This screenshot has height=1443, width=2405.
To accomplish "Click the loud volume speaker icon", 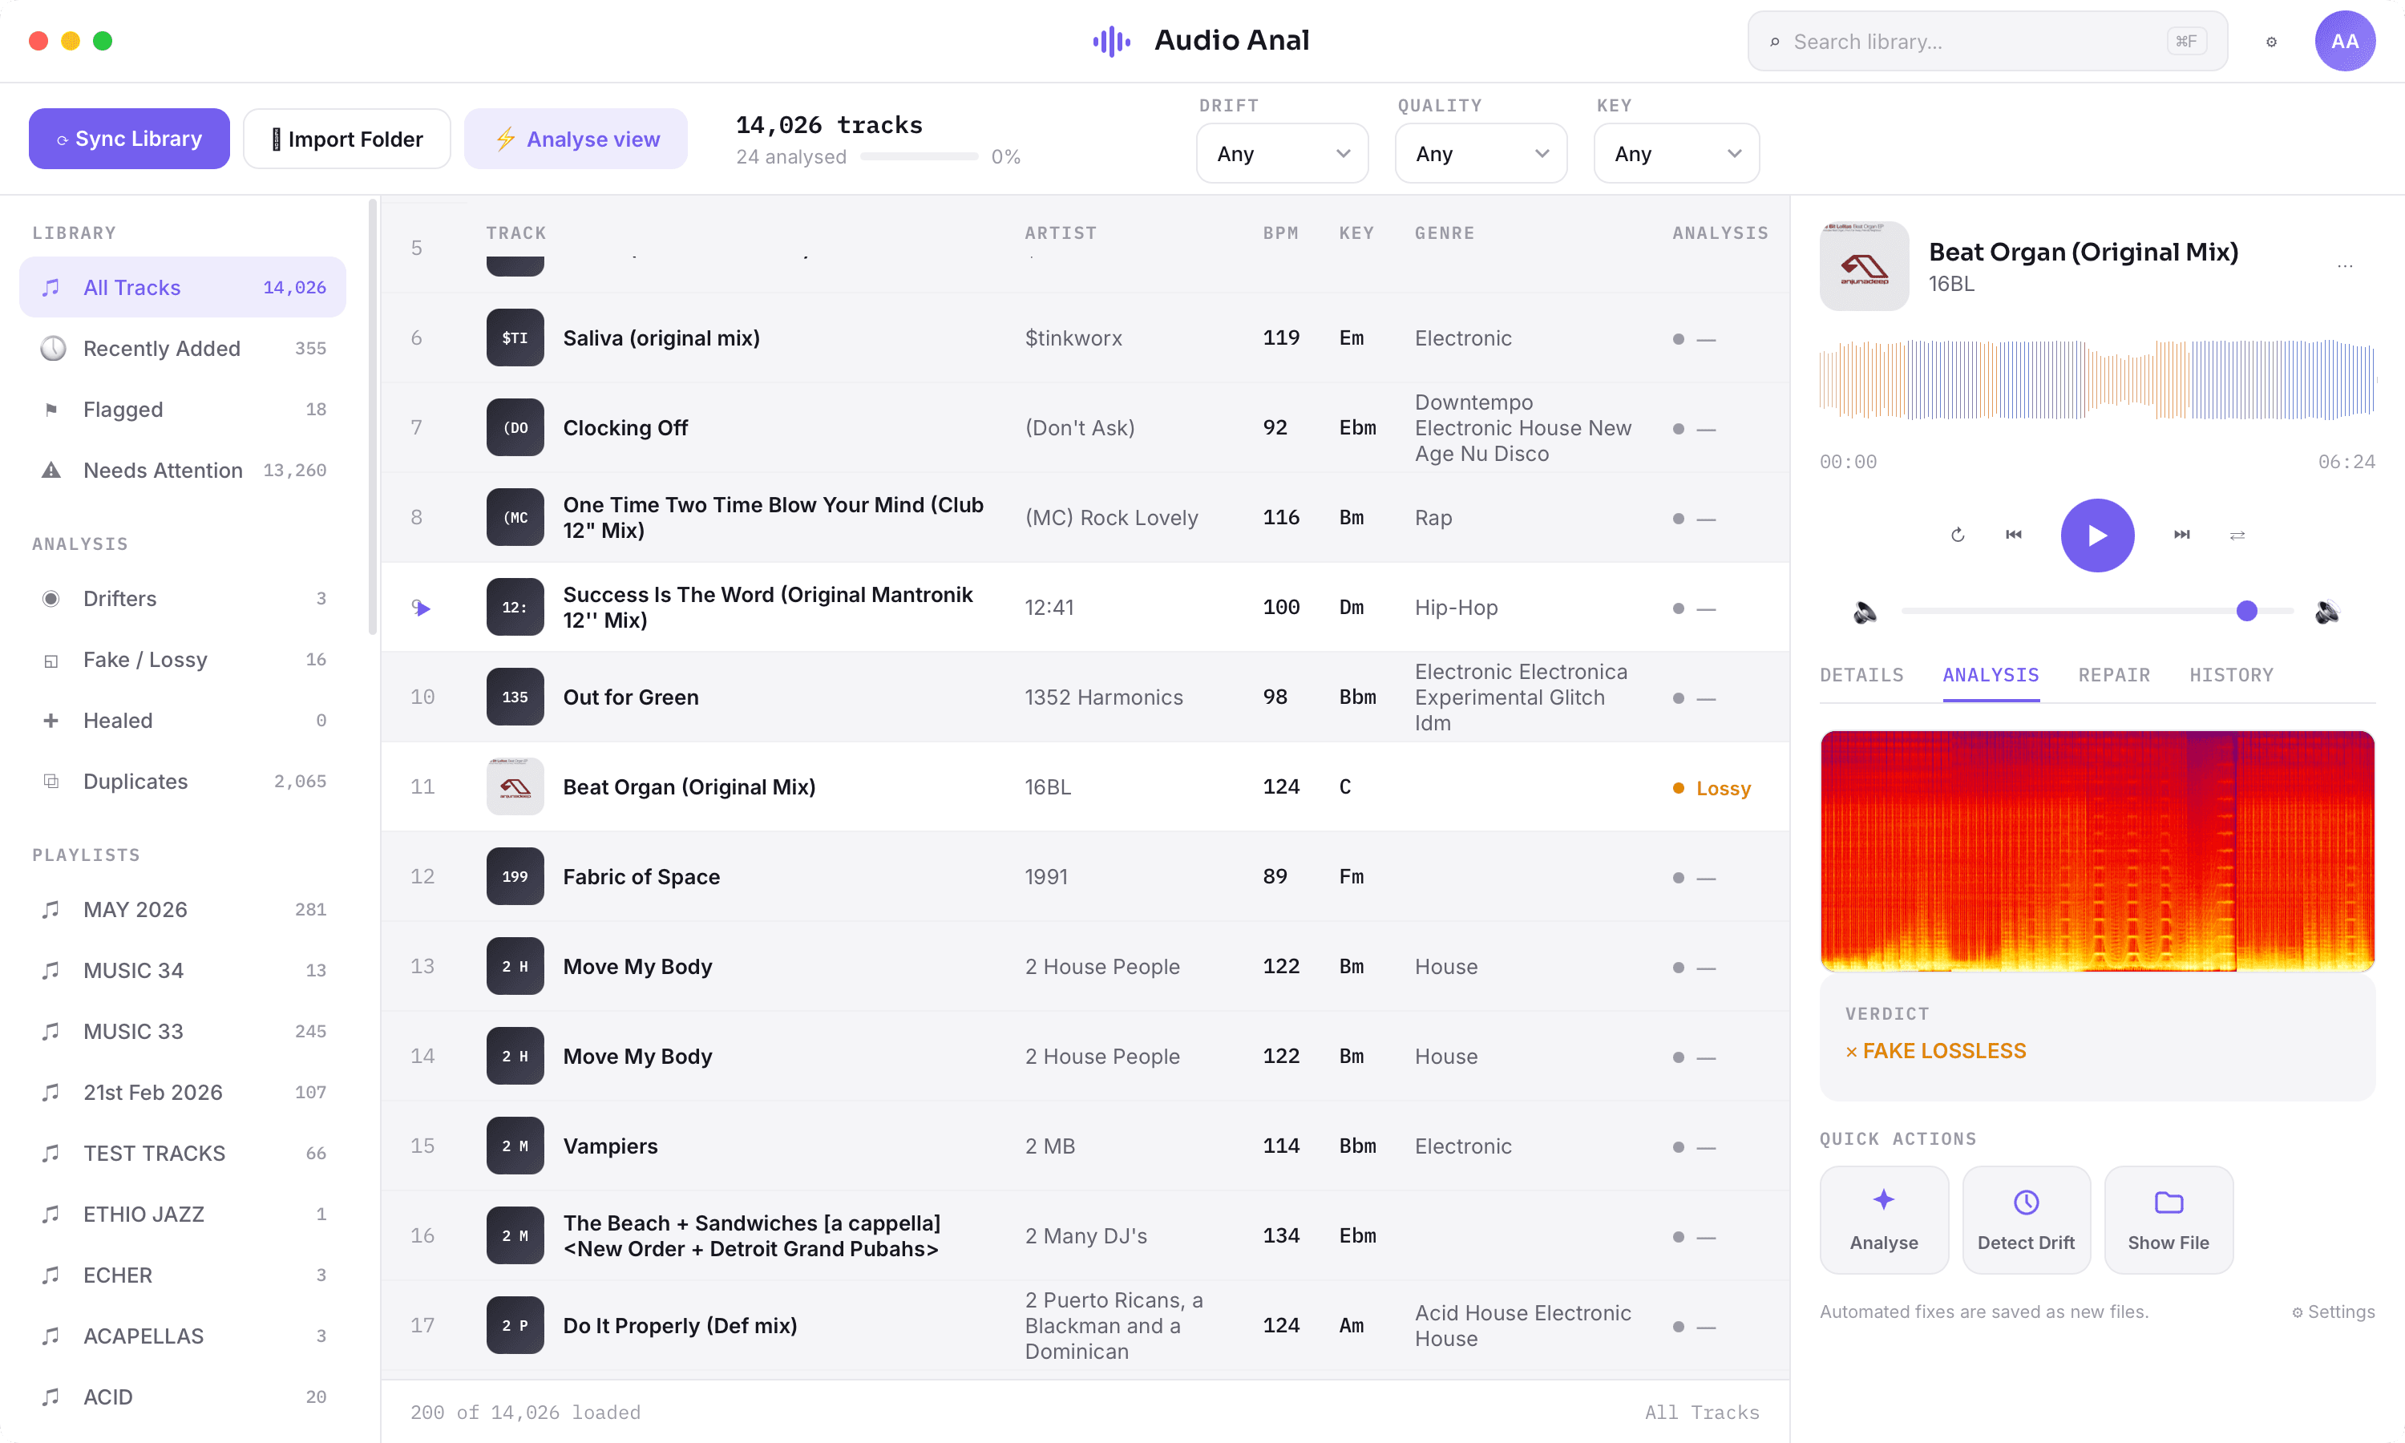I will (x=2326, y=612).
